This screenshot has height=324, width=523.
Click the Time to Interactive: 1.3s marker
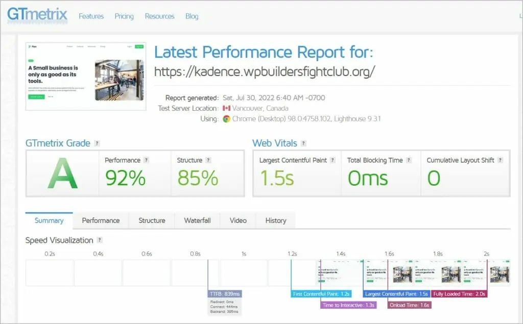coord(348,305)
